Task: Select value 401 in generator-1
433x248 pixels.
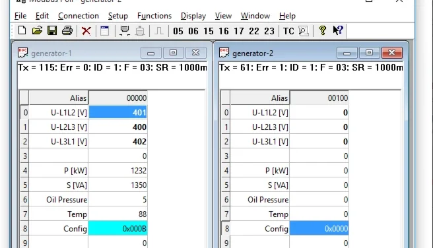Action: pos(118,112)
